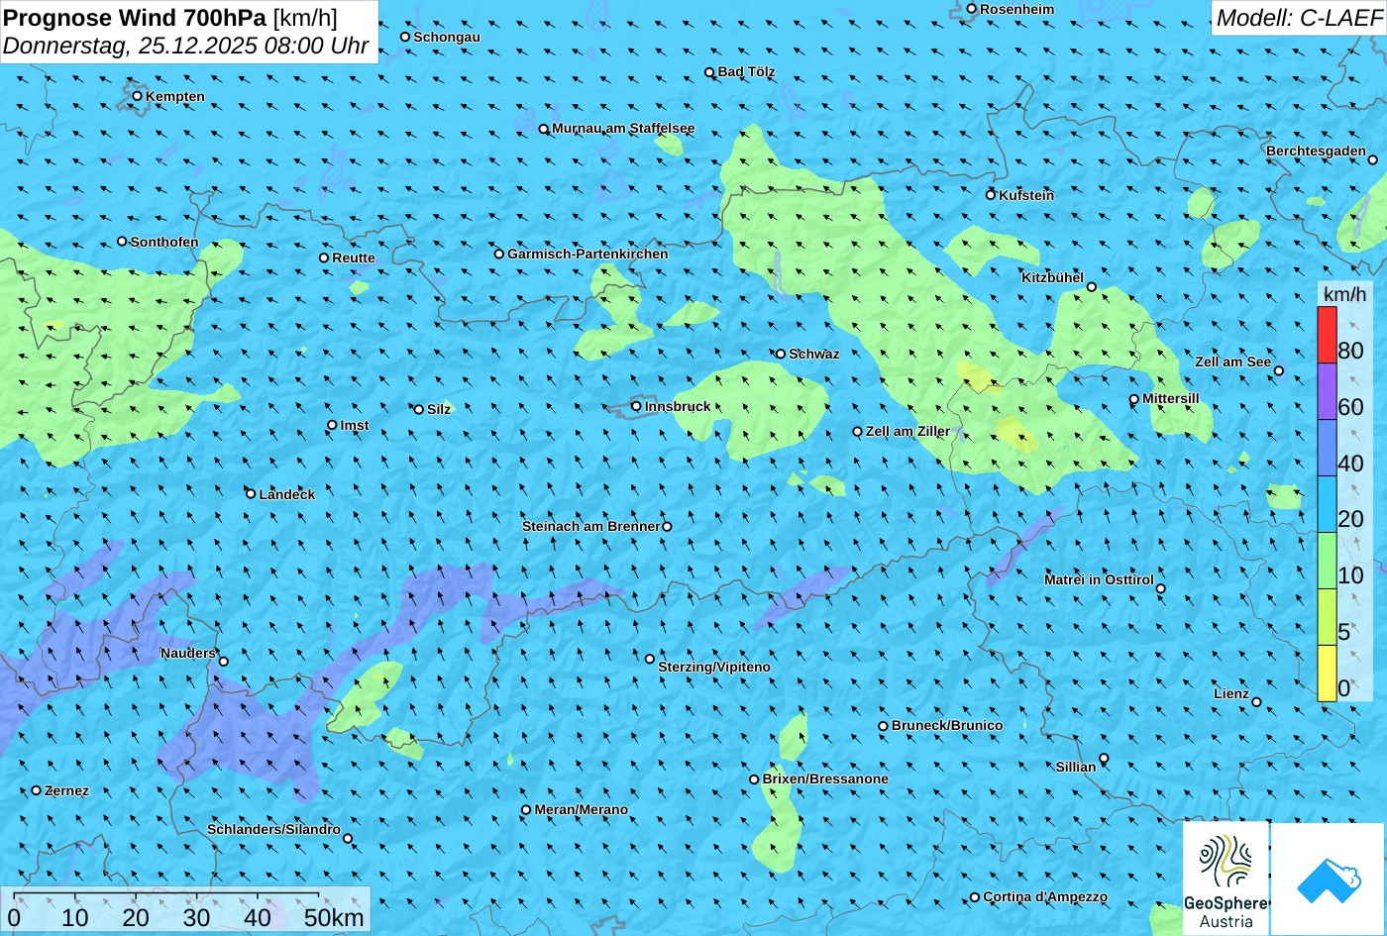Viewport: 1387px width, 936px height.
Task: Click the 'Matrei in Osttirol' city label
Action: [x=1099, y=579]
